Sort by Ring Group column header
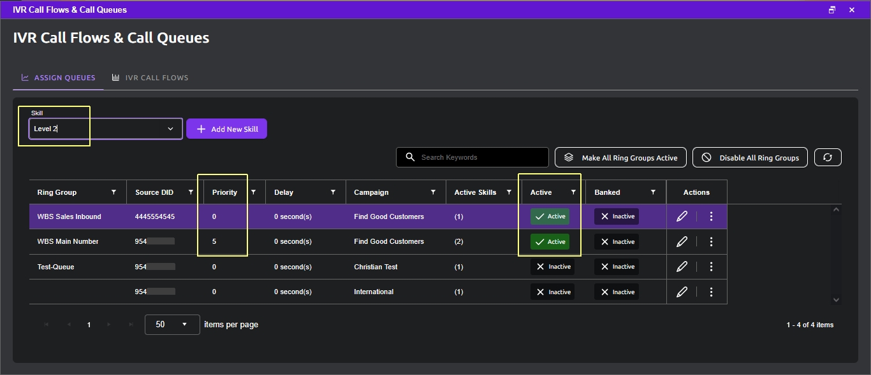 (x=57, y=192)
